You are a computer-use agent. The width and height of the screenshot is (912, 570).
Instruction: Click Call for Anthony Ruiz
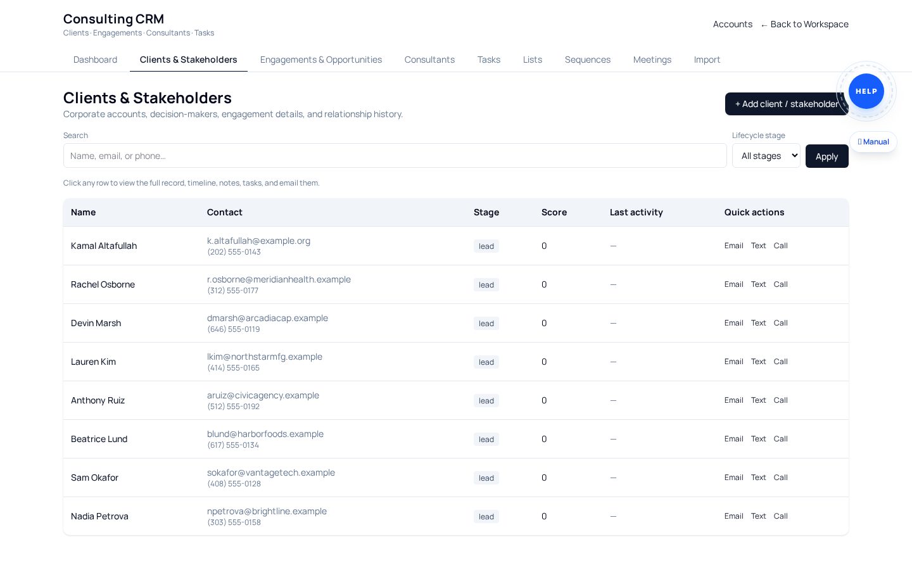(x=780, y=400)
